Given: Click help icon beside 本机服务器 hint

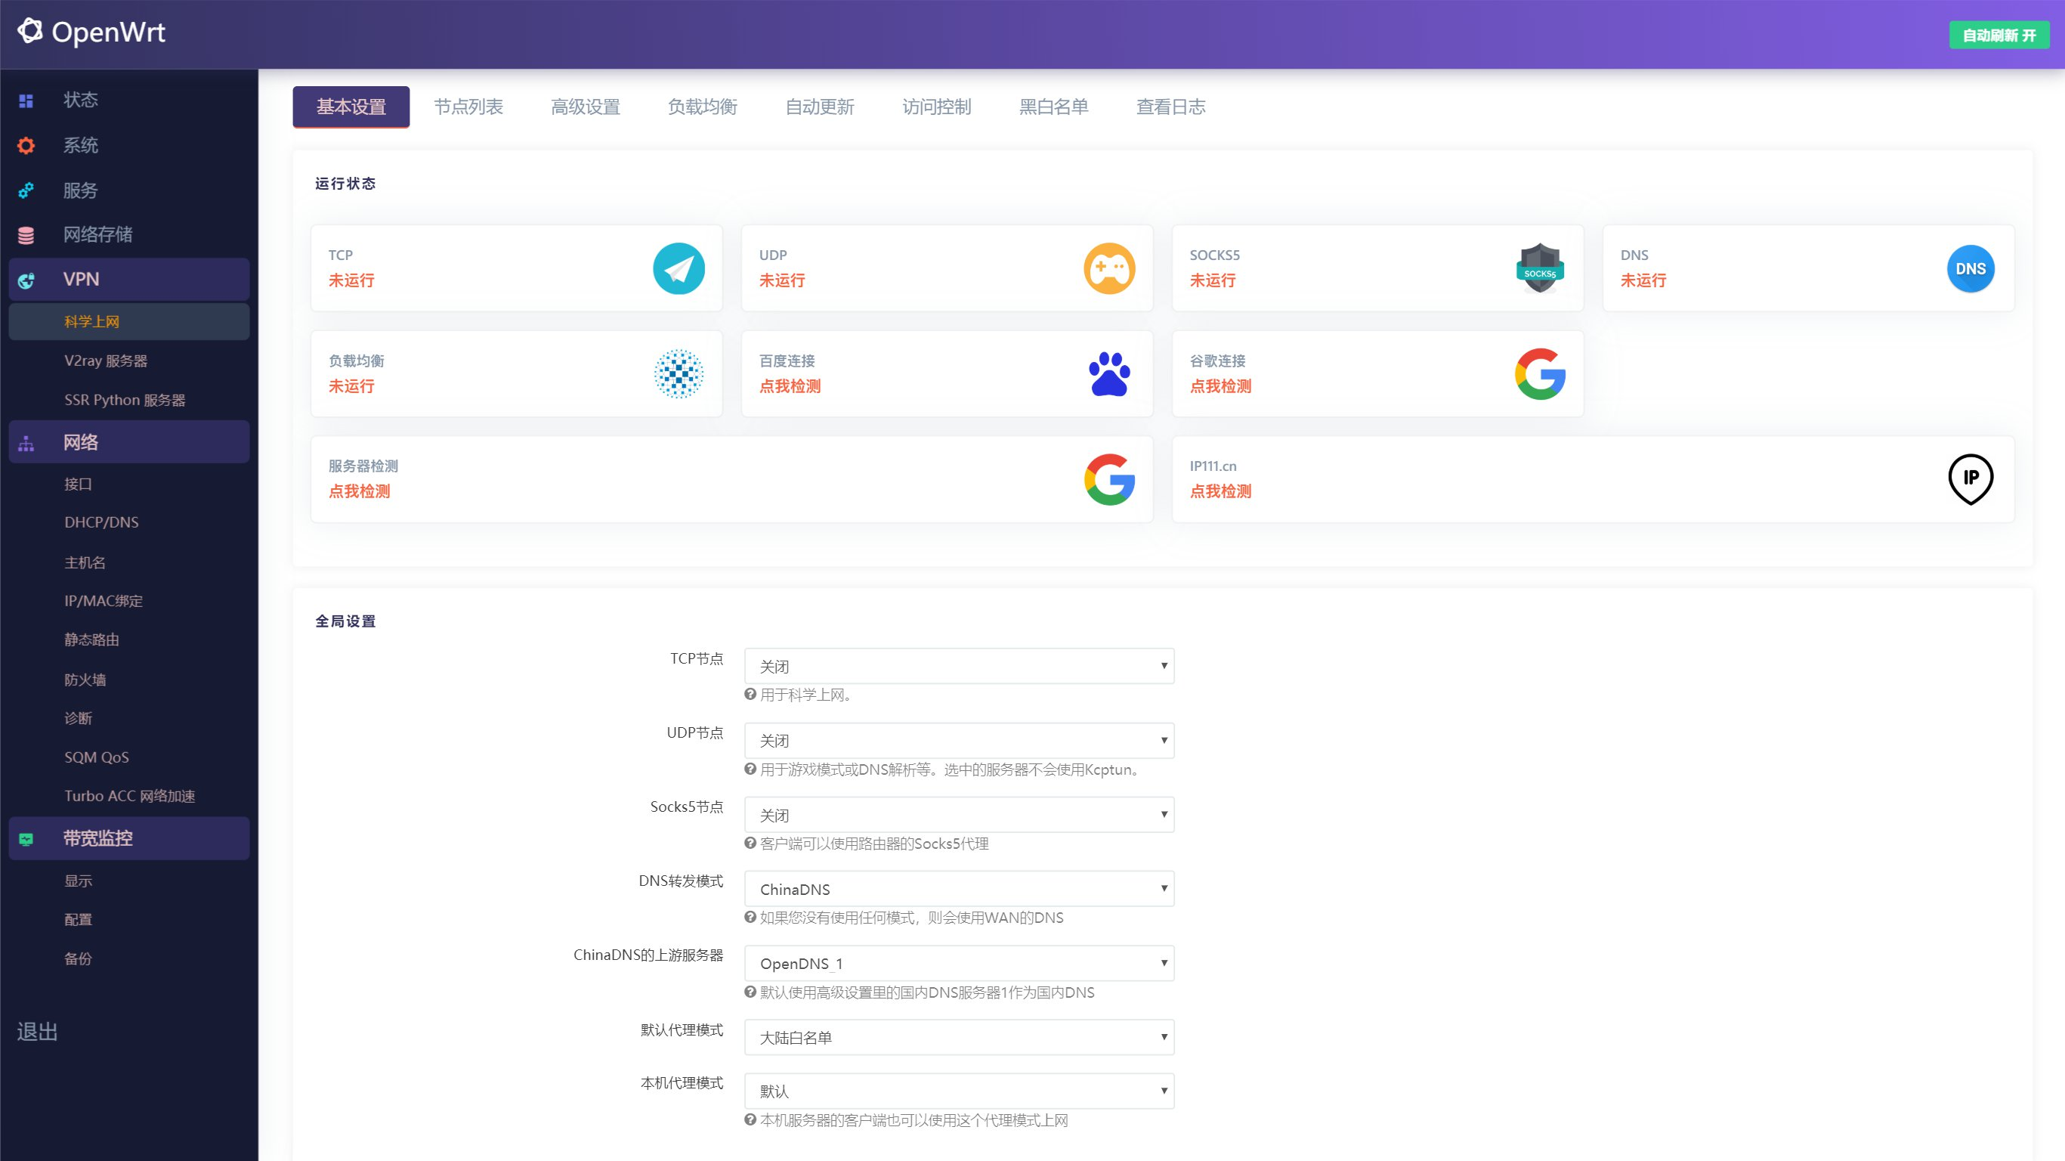Looking at the screenshot, I should tap(750, 1120).
